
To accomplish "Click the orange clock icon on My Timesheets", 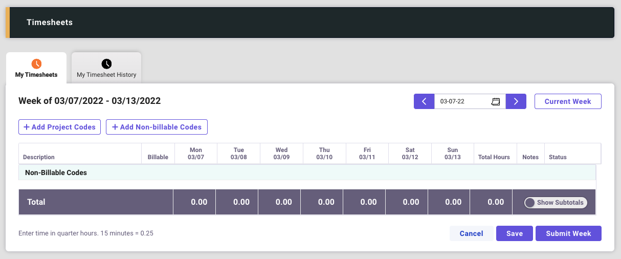I will [x=36, y=64].
